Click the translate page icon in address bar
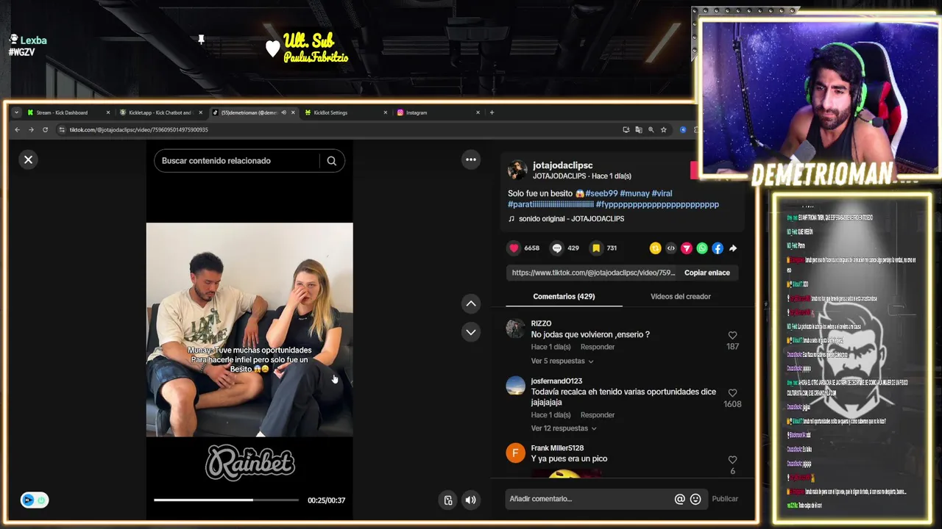 coord(638,130)
